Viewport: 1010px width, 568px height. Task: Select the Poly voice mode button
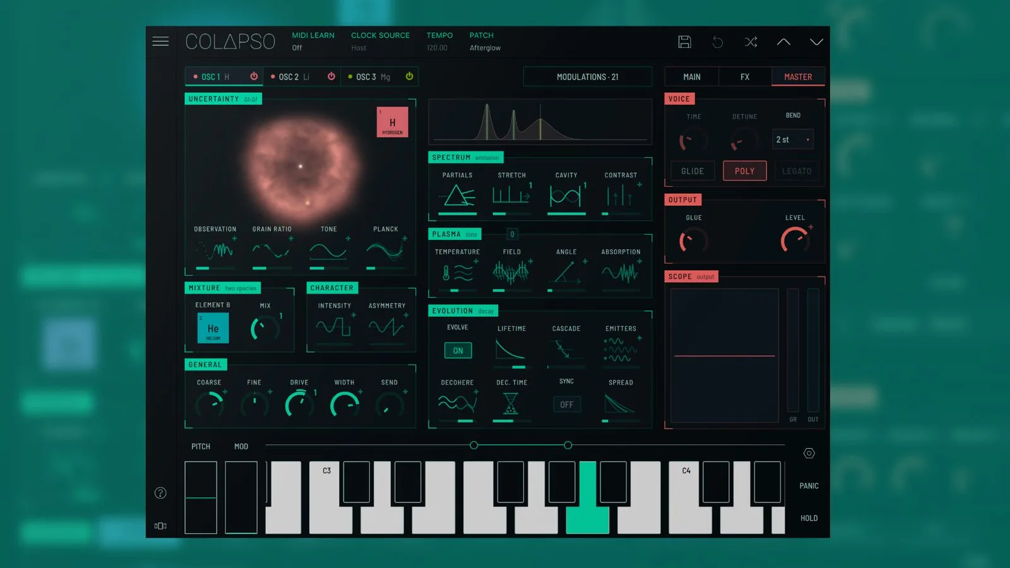click(x=745, y=171)
